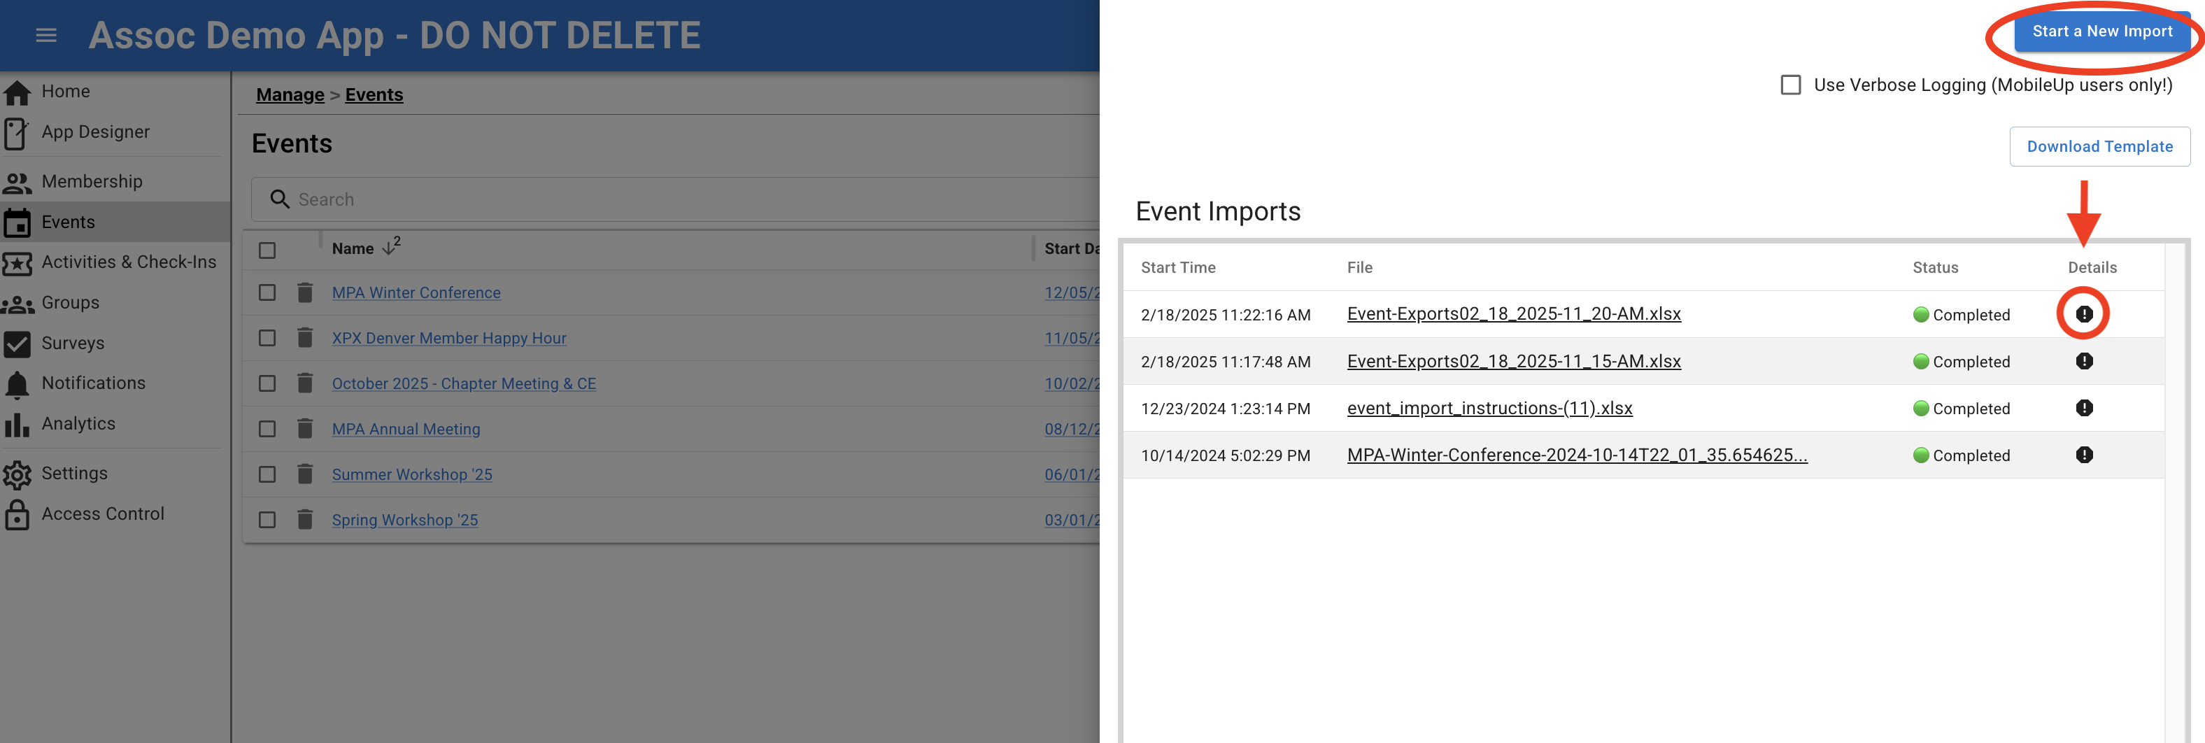
Task: Click the Download Template button
Action: click(x=2099, y=146)
